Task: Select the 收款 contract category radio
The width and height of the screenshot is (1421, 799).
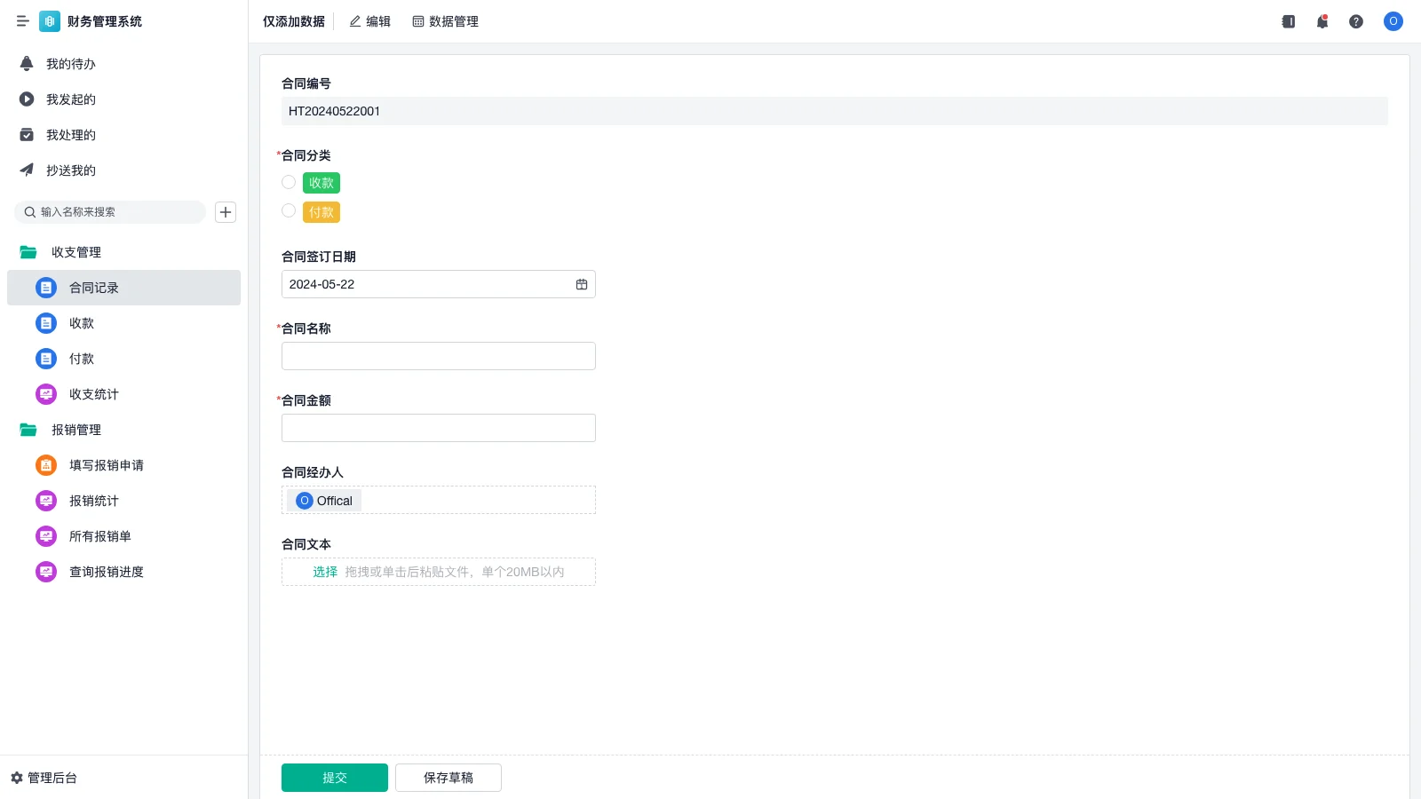Action: (289, 182)
